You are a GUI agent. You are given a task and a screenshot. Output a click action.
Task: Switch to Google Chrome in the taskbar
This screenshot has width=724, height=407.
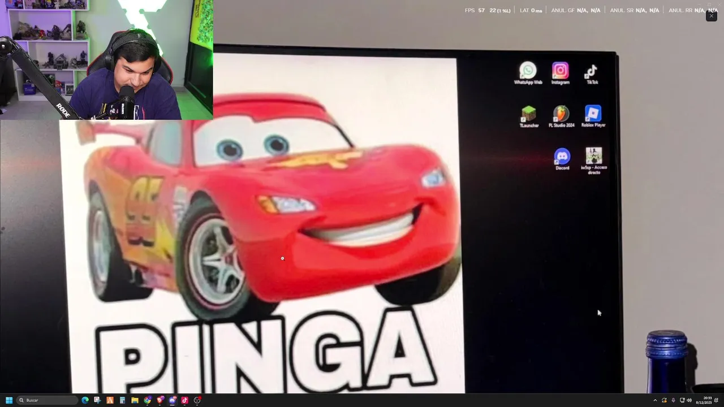click(x=147, y=400)
